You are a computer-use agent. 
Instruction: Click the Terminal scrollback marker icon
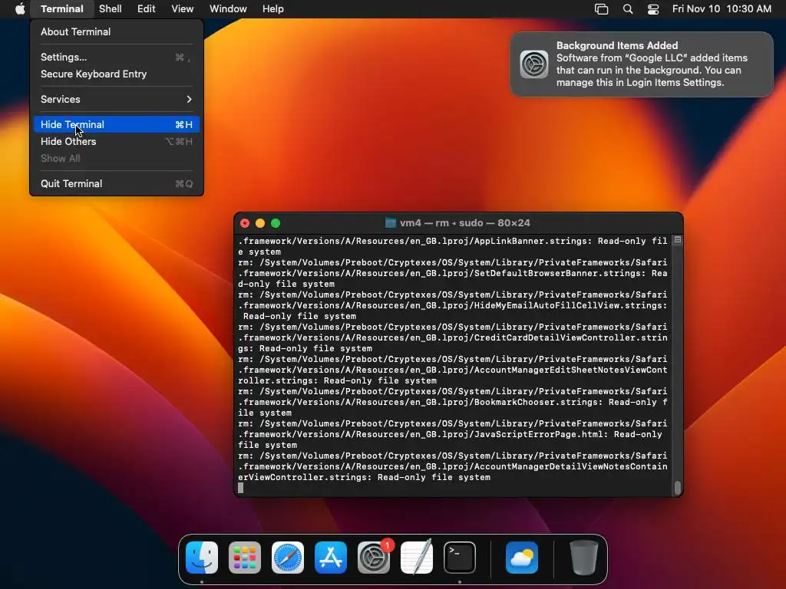pyautogui.click(x=678, y=240)
